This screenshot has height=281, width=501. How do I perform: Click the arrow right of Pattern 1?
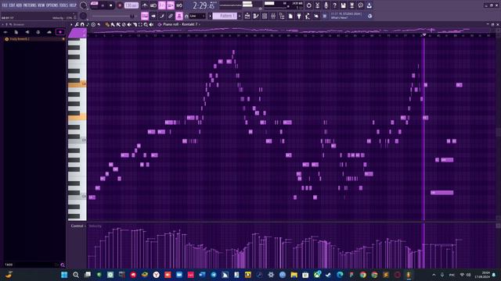(240, 16)
